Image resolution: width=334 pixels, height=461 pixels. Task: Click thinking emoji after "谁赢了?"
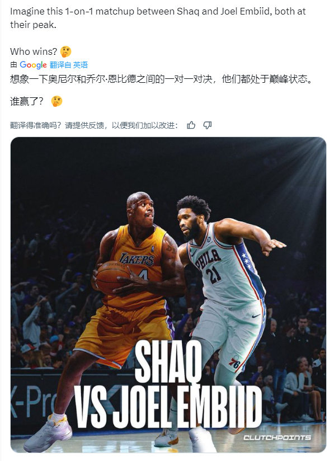57,101
